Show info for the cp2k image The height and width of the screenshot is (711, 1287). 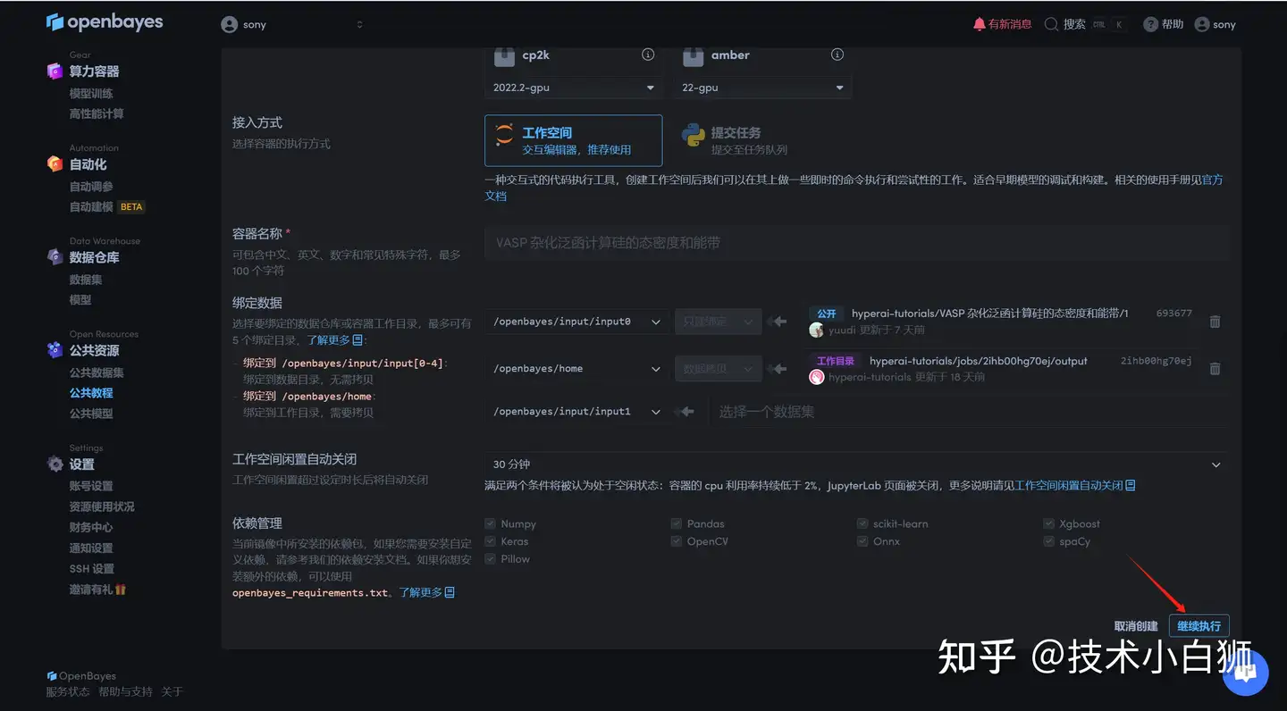point(648,54)
